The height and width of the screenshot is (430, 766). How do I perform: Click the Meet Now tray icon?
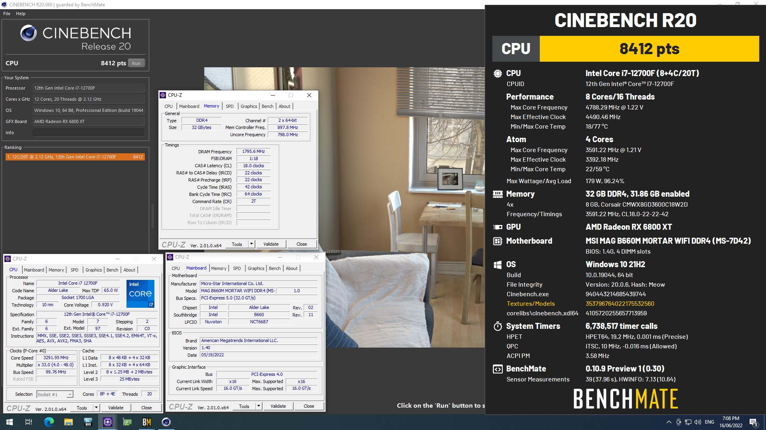point(679,422)
